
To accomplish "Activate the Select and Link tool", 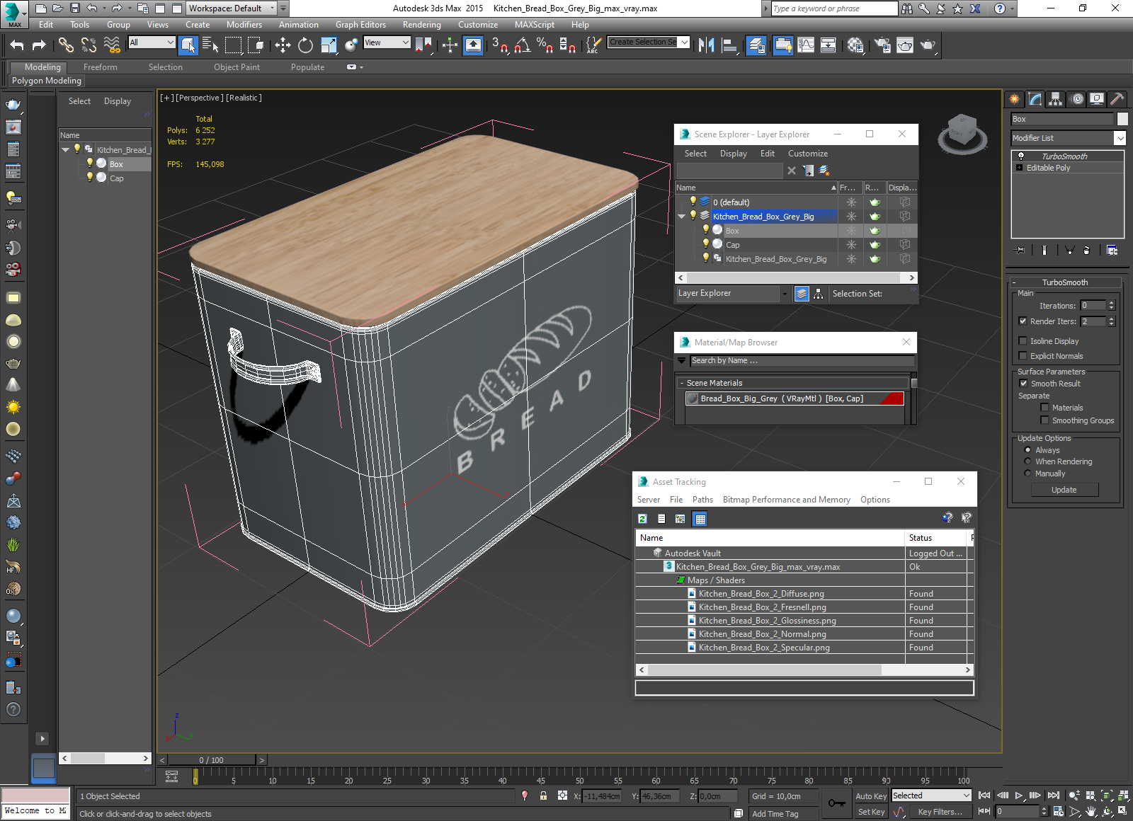I will tap(66, 45).
